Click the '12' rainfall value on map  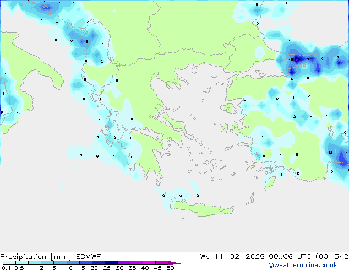pyautogui.click(x=330, y=153)
